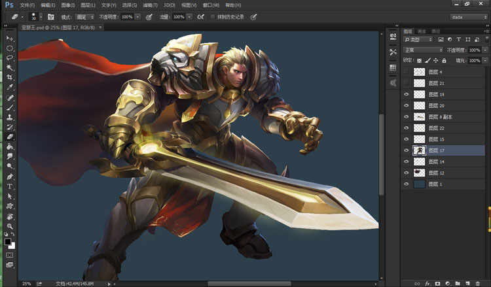This screenshot has height=287, width=491.
Task: Toggle pressure for opacity icon
Action: tap(149, 17)
